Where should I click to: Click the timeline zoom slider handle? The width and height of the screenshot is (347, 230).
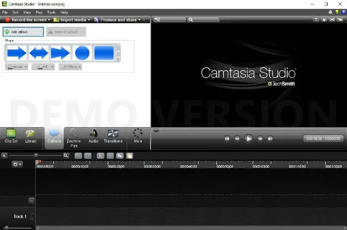[x=36, y=156]
